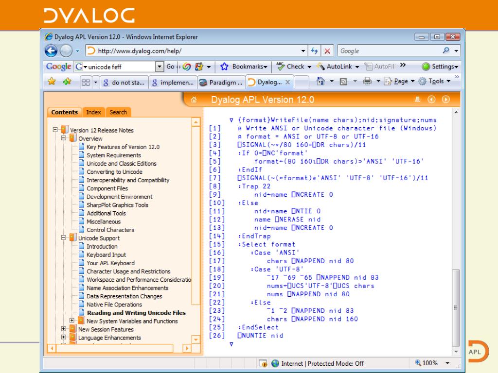The height and width of the screenshot is (373, 498).
Task: Open the Native File Operations topic
Action: click(x=114, y=305)
